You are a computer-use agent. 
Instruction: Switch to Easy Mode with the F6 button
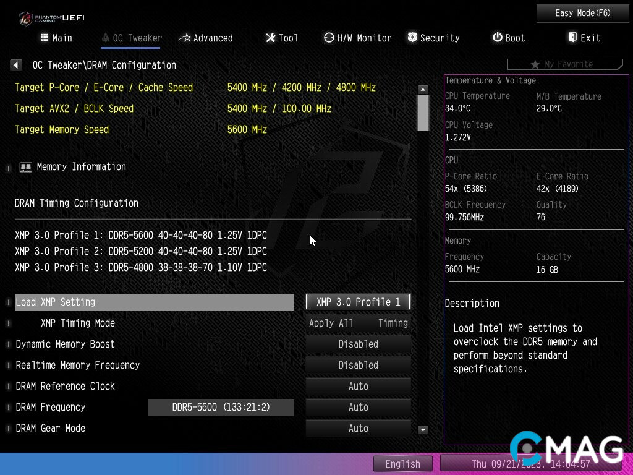582,13
